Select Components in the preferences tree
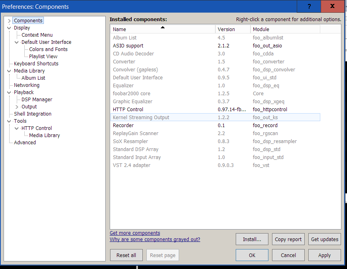Screen dimensions: 347x269 coord(28,21)
